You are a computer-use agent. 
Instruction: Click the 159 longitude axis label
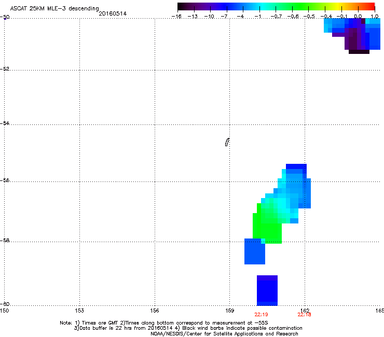pos(229,311)
